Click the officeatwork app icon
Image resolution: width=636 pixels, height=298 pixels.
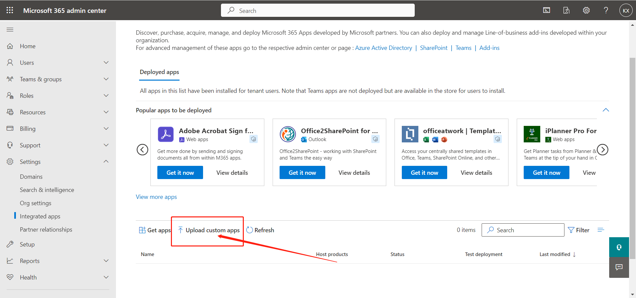[410, 134]
